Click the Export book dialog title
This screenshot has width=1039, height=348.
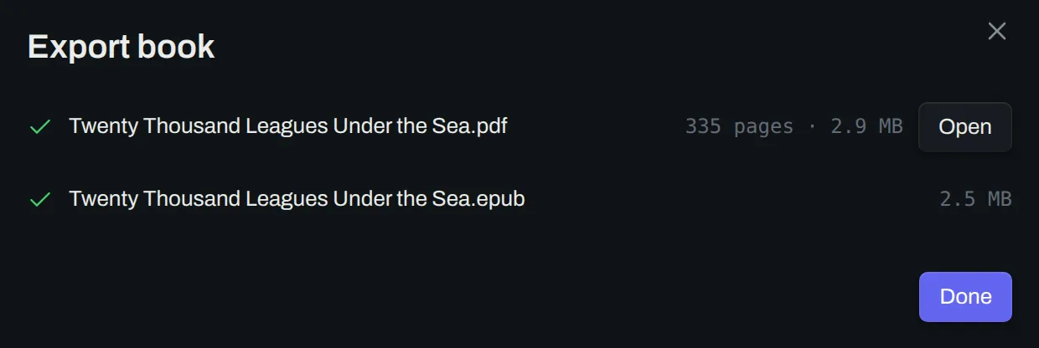(x=121, y=47)
